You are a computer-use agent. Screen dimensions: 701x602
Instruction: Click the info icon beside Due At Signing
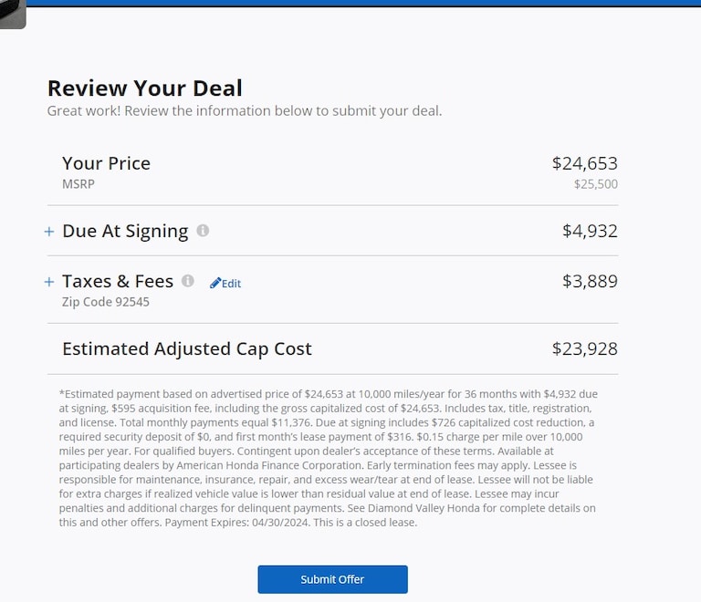[x=203, y=231]
